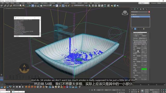Open the Sign In dropdown
This screenshot has height=93, width=166.
(x=144, y=3)
